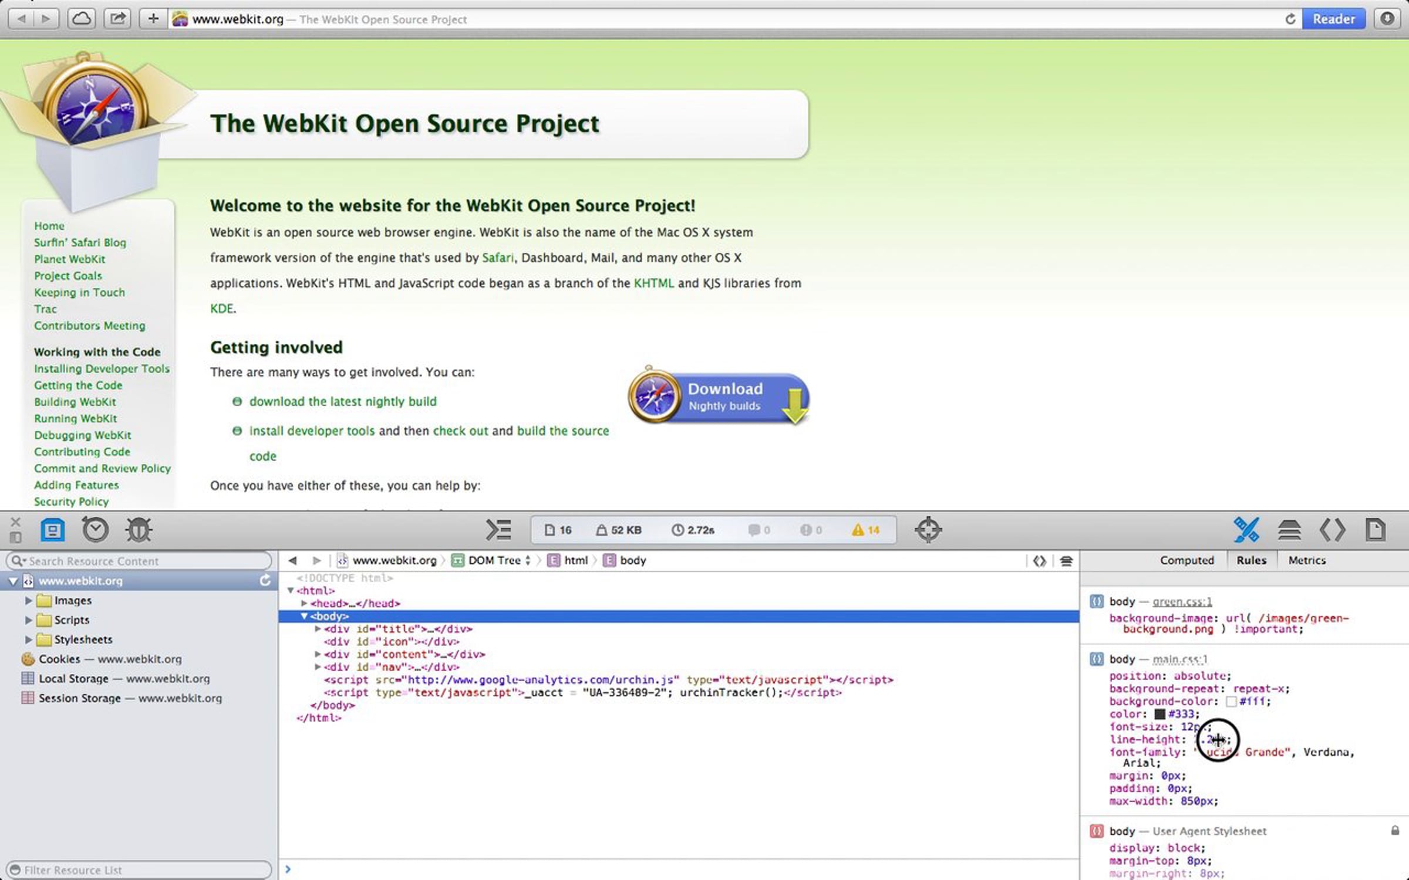
Task: Open the green.css:1 source link
Action: (x=1182, y=601)
